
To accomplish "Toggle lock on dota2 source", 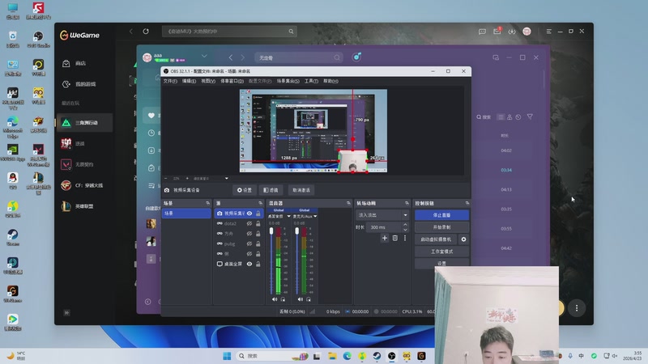I will [258, 224].
